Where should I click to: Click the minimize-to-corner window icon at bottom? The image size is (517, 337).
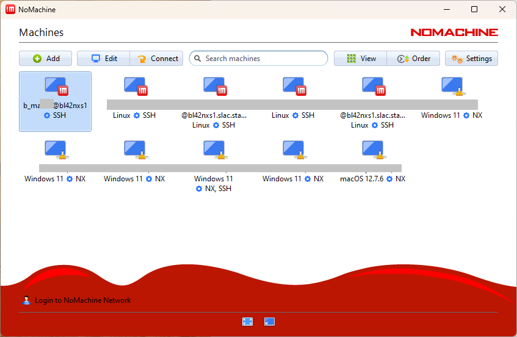[x=269, y=322]
